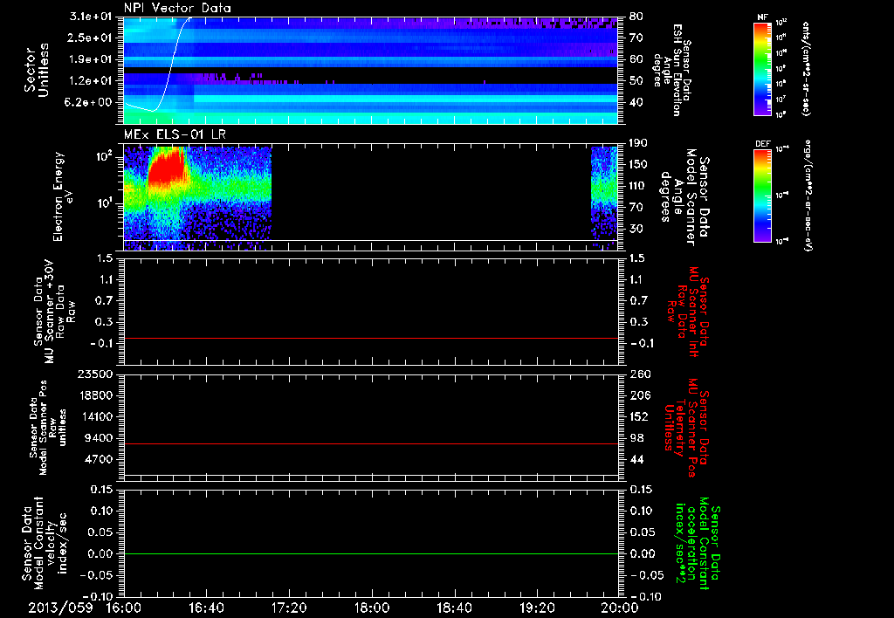Select the 'NPI Vector Data' panel title

(178, 8)
